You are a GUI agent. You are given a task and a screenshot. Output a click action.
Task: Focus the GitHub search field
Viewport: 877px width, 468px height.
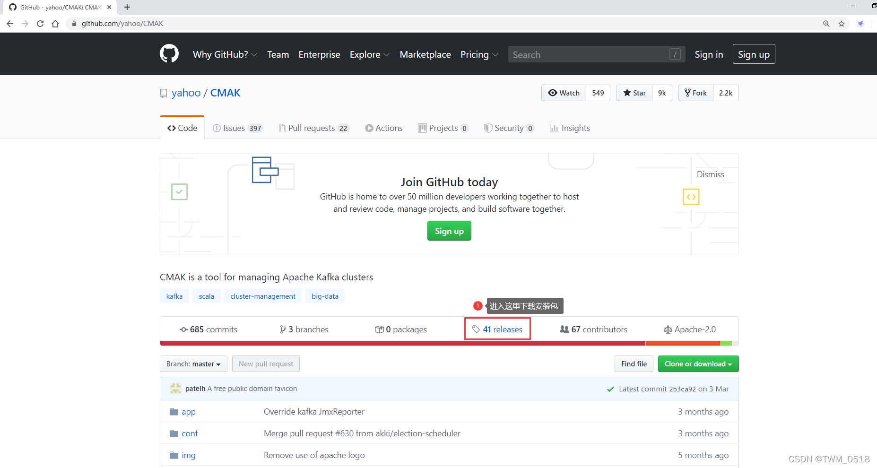[x=597, y=54]
